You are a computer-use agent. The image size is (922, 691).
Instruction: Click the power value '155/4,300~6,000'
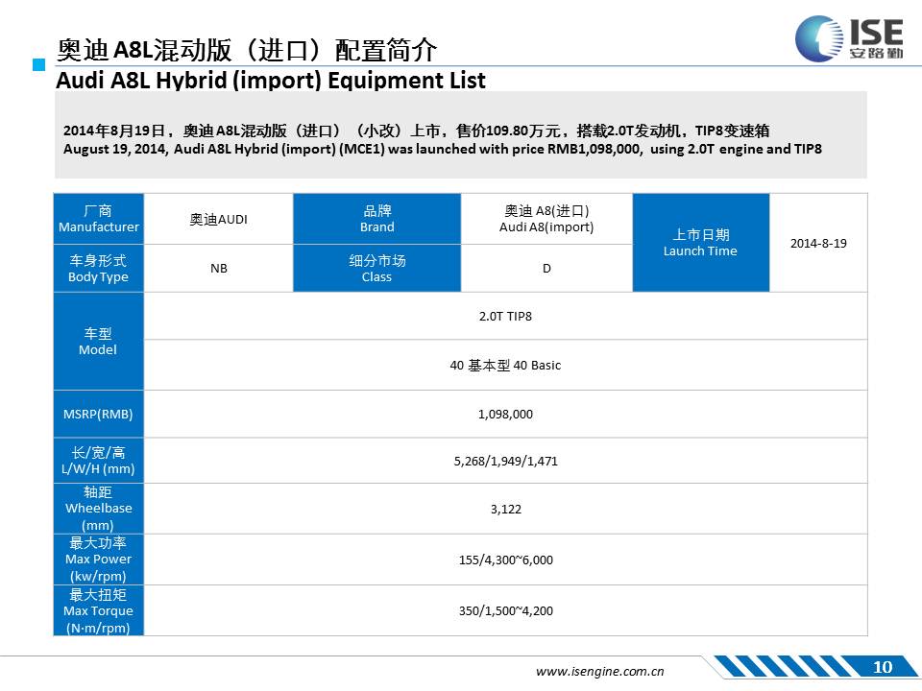[x=506, y=560]
